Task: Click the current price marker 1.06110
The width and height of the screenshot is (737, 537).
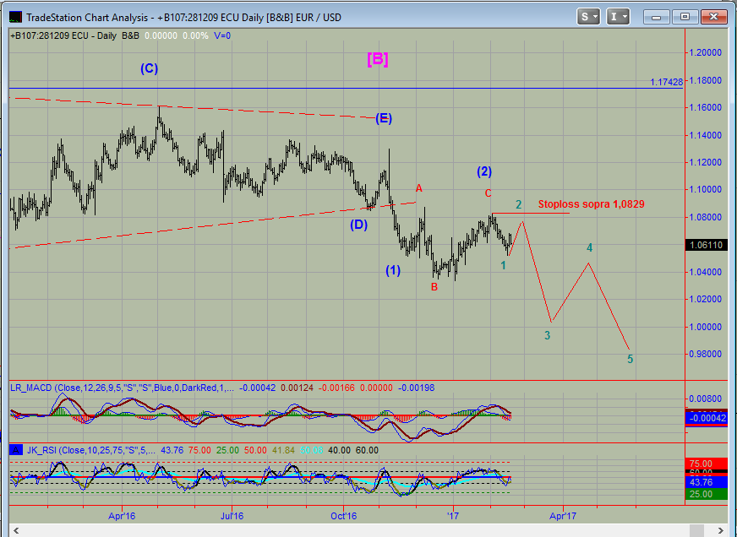Action: [x=704, y=245]
